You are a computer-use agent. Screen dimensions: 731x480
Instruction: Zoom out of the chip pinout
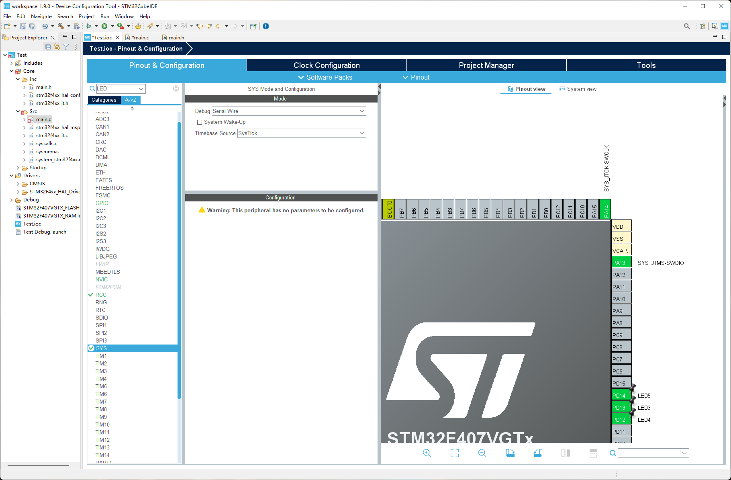(482, 453)
